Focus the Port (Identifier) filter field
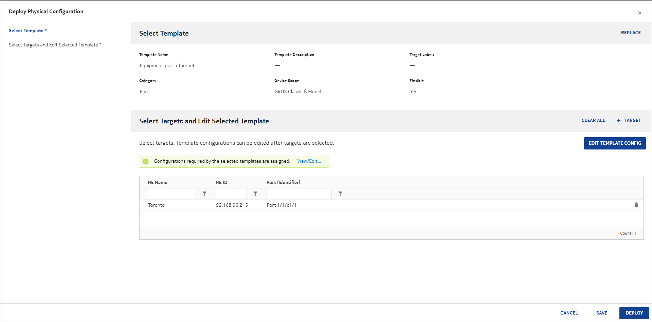652x322 pixels. point(299,194)
